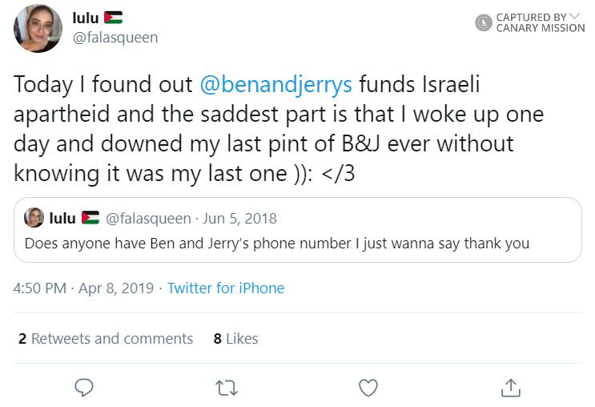Image resolution: width=595 pixels, height=407 pixels.
Task: Click Canary Mission watermark logo icon
Action: tap(483, 22)
